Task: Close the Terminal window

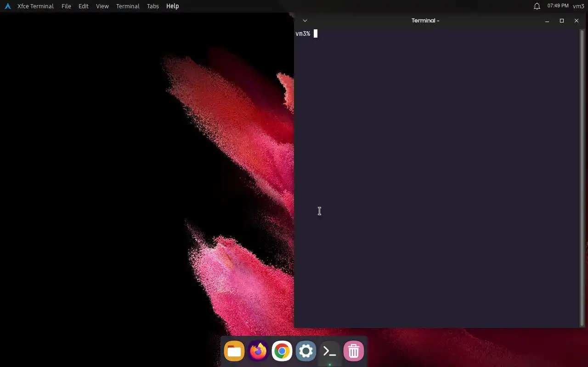Action: tap(577, 21)
